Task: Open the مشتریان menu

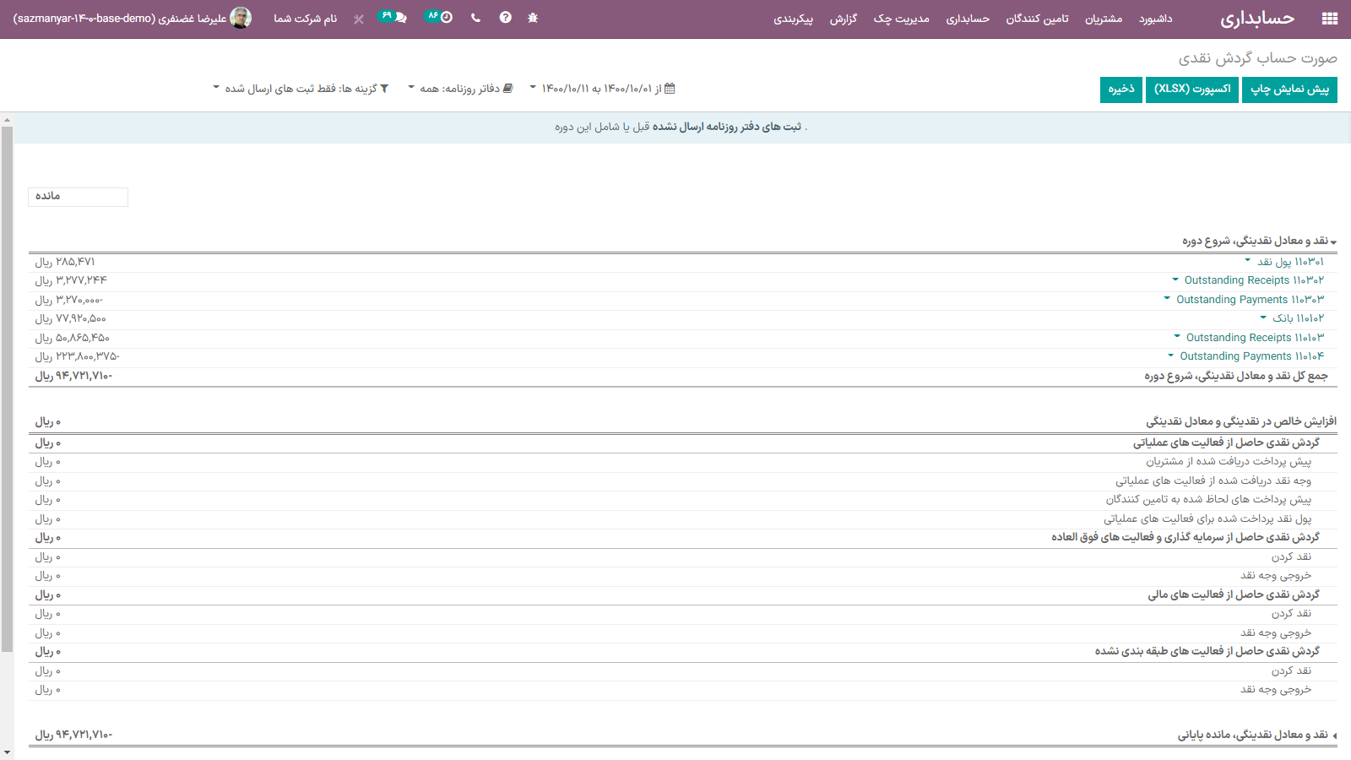Action: pyautogui.click(x=1103, y=19)
